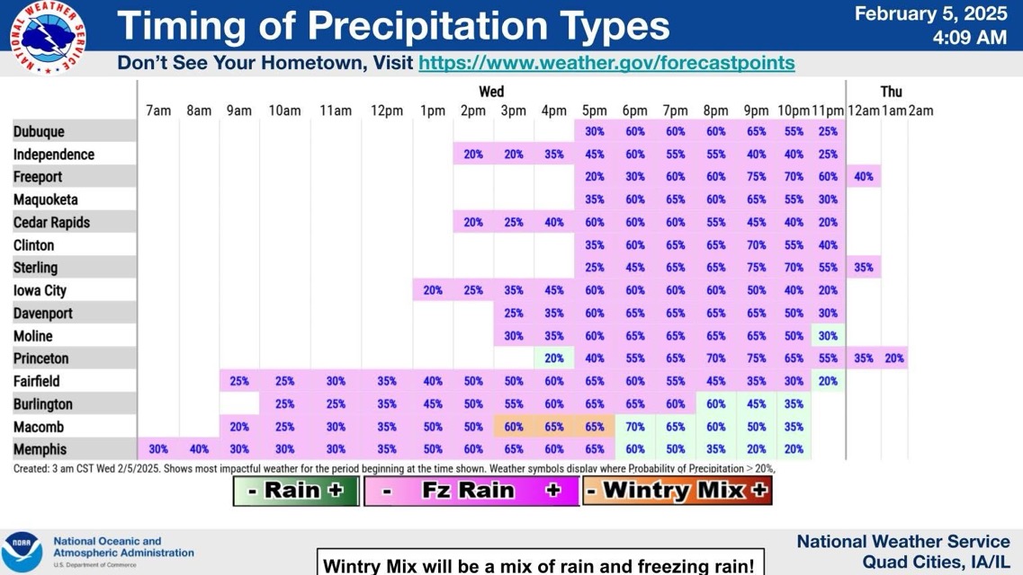Click the pink Fz Rain legend swatch
1023x575 pixels.
pyautogui.click(x=471, y=491)
